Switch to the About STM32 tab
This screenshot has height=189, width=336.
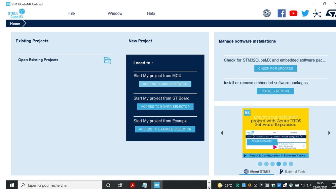[257, 172]
